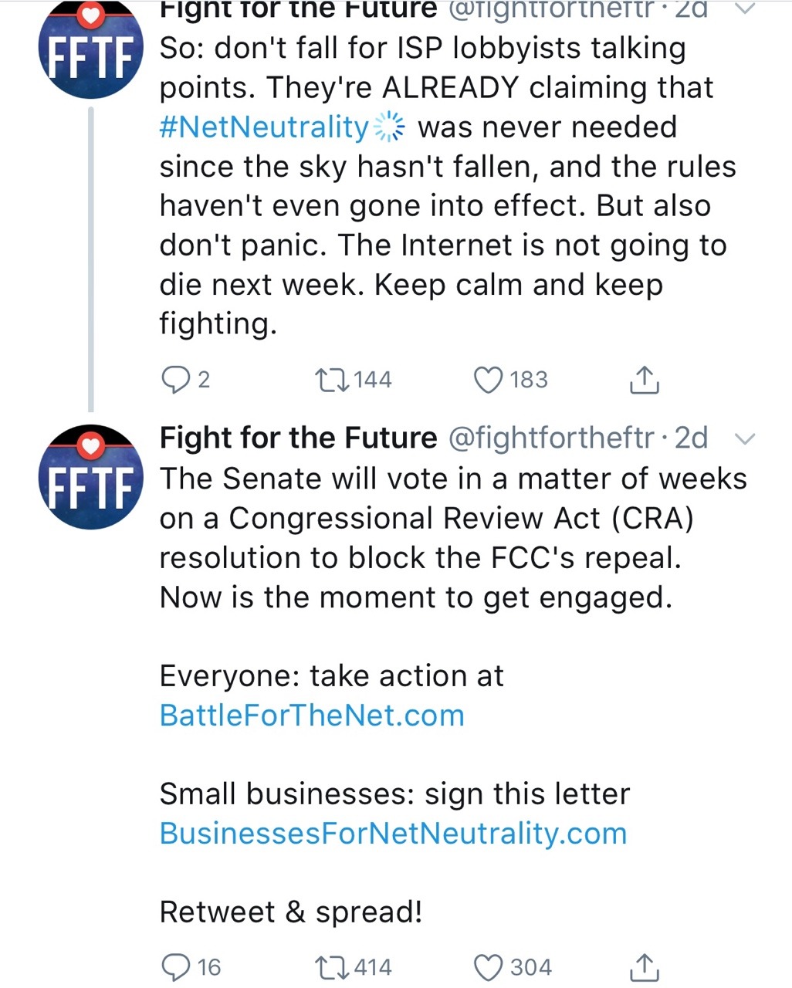This screenshot has width=792, height=988.
Task: Share the Senate vote tweet
Action: pos(645,966)
